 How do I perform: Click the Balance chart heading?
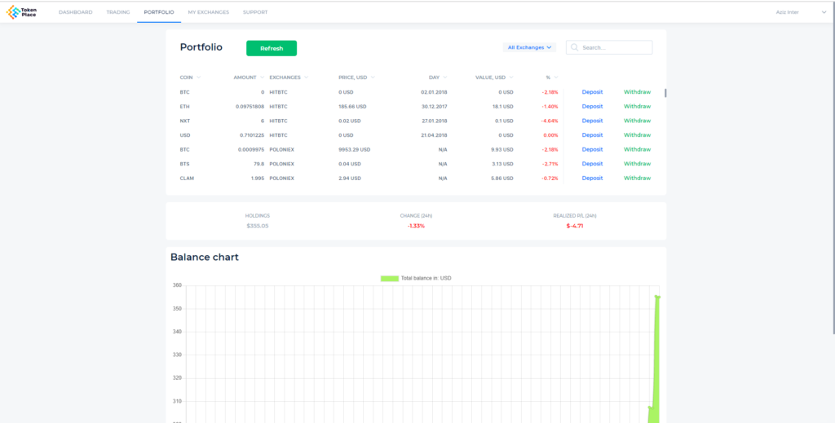click(205, 258)
